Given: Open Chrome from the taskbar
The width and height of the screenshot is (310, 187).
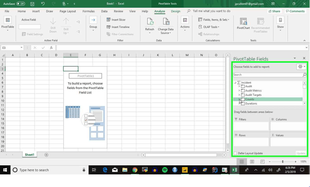Looking at the screenshot, I should tap(135, 170).
